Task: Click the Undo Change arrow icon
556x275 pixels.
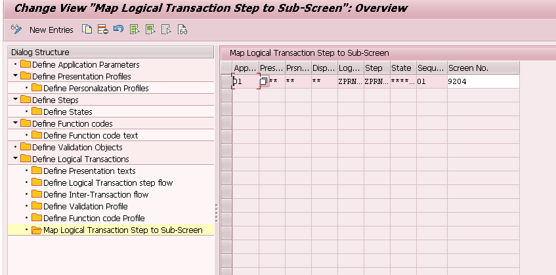Action: point(118,29)
